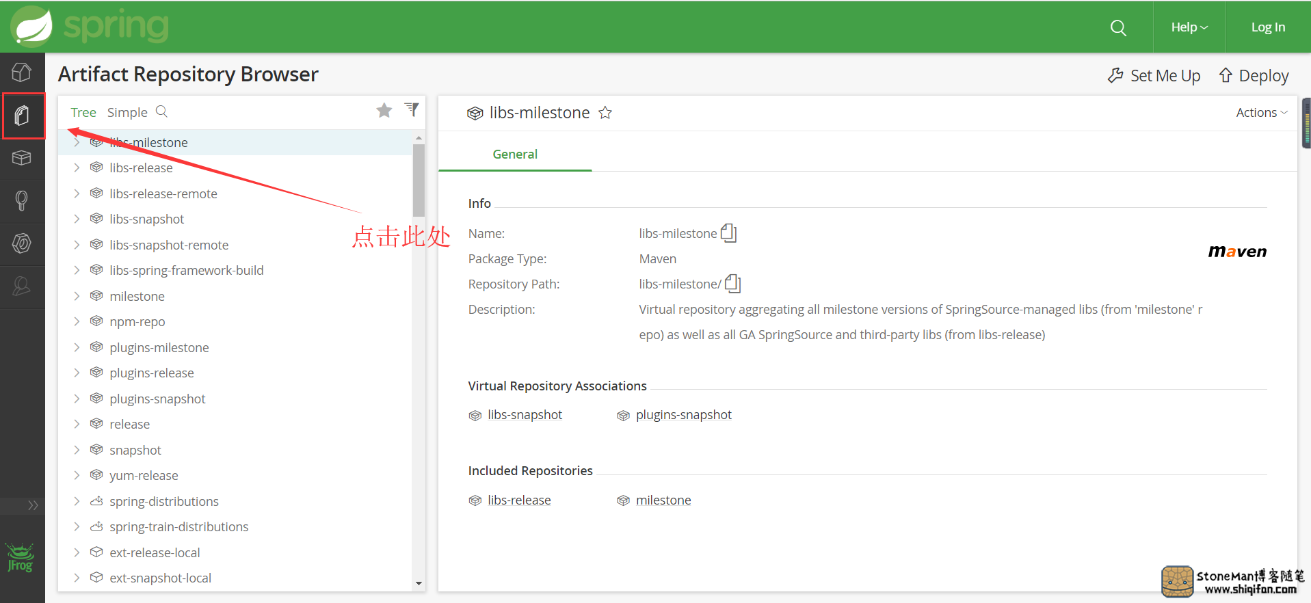The image size is (1311, 603).
Task: Switch to the Simple view tab
Action: click(127, 112)
